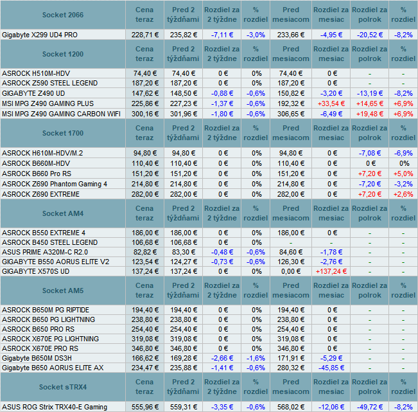
Task: Click the 192,32 € month-ago price
Action: pyautogui.click(x=291, y=103)
